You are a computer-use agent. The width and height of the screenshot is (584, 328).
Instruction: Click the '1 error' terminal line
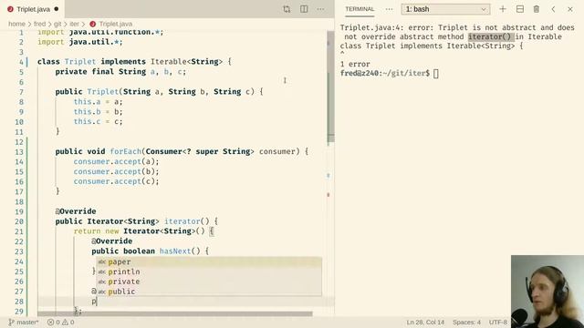pyautogui.click(x=355, y=65)
